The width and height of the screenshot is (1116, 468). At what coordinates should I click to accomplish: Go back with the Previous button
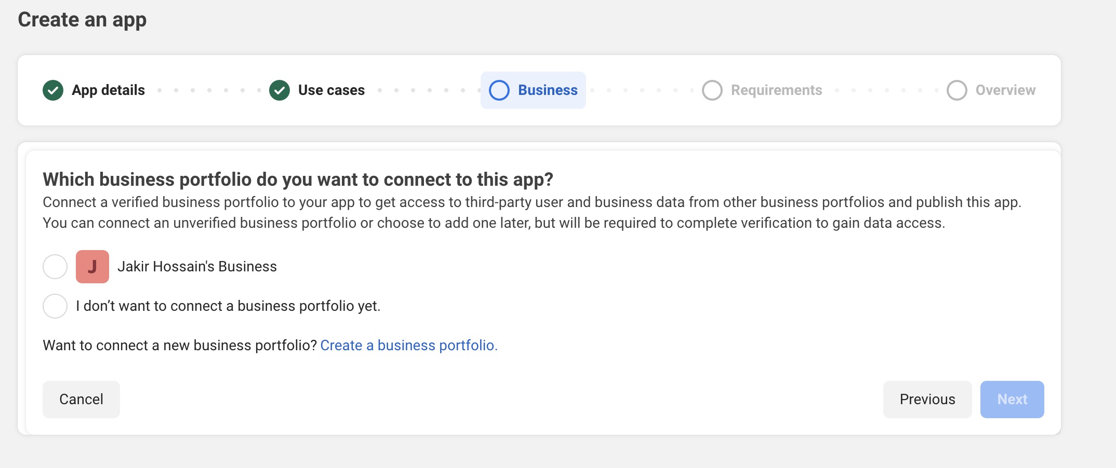click(927, 400)
